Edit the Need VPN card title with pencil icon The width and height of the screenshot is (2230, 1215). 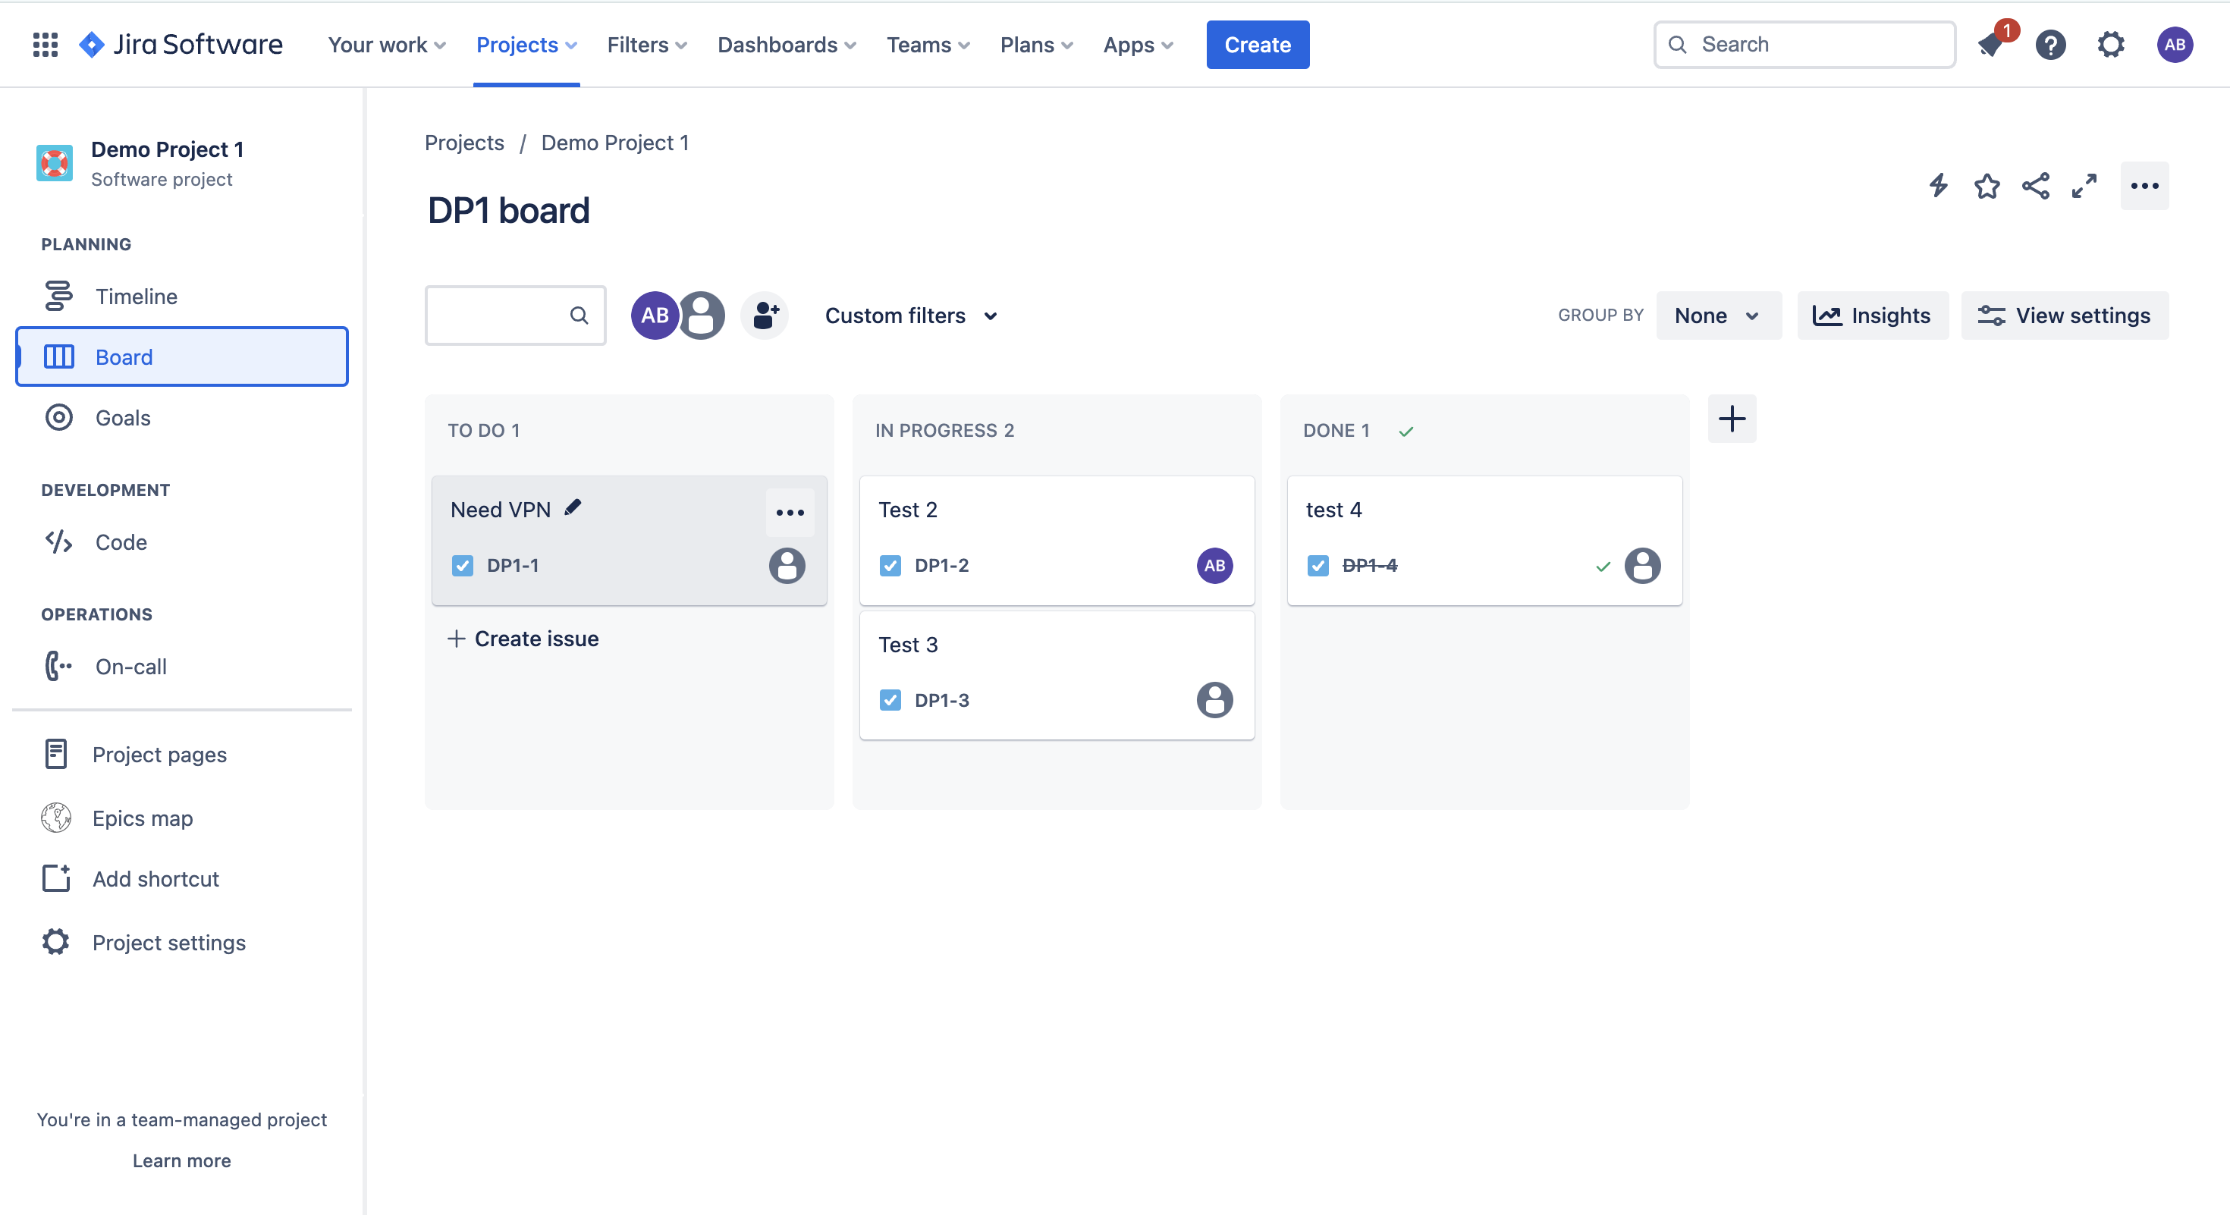coord(572,508)
